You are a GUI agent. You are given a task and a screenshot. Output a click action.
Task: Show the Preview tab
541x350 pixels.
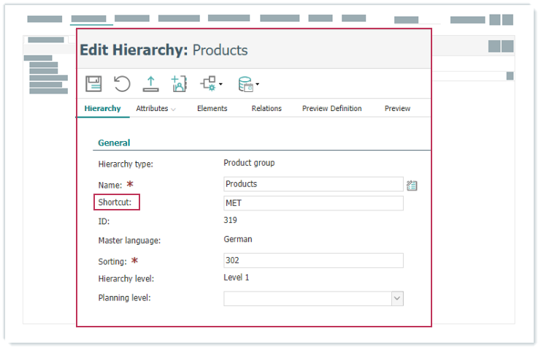tap(397, 108)
